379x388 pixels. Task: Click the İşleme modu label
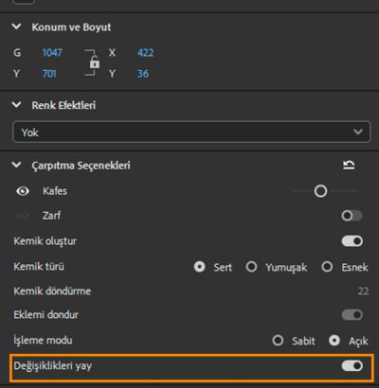coord(43,341)
